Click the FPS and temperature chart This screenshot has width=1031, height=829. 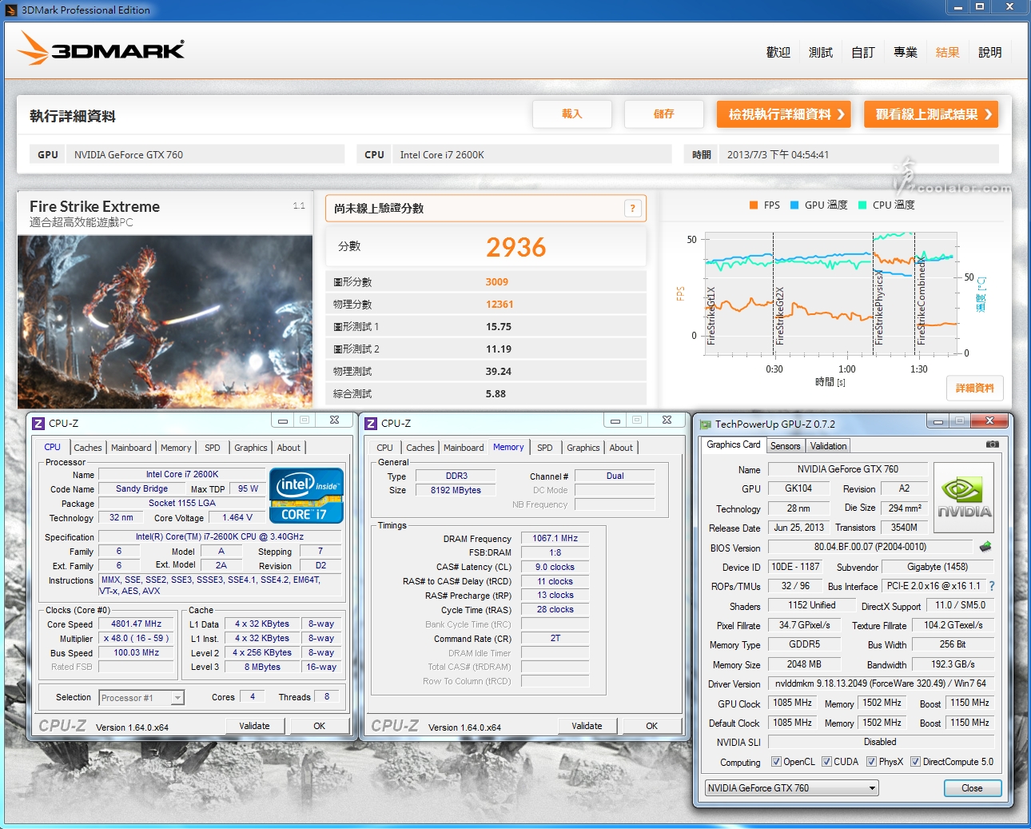point(831,292)
